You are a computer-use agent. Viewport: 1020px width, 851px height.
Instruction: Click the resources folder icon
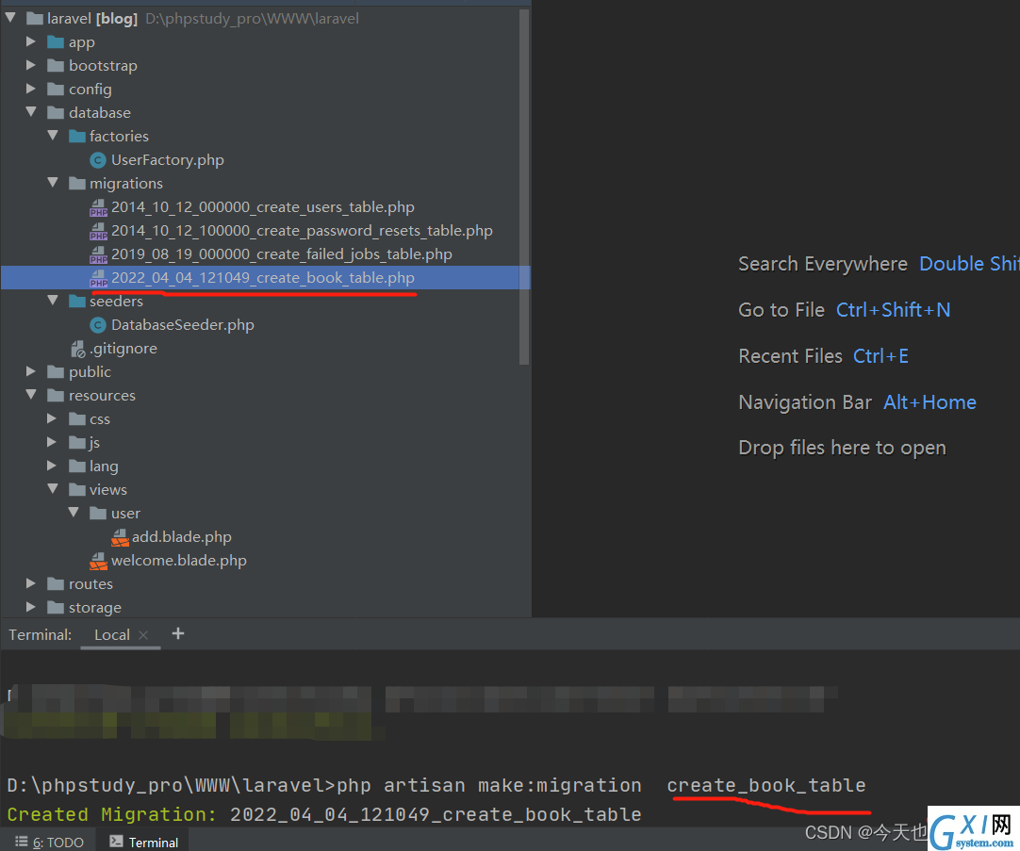[56, 395]
